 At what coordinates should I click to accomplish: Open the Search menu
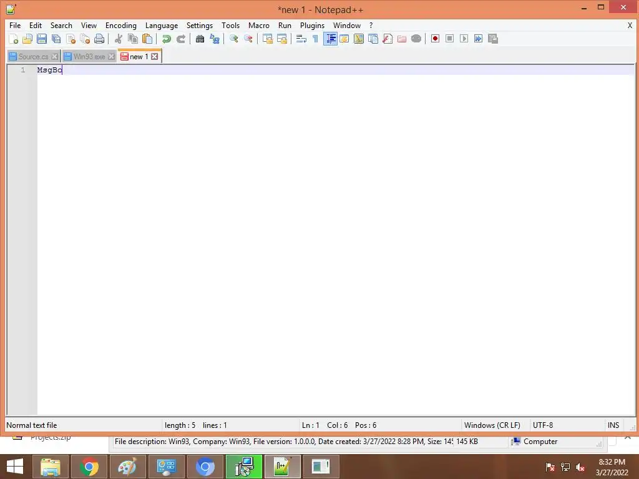[x=61, y=25]
